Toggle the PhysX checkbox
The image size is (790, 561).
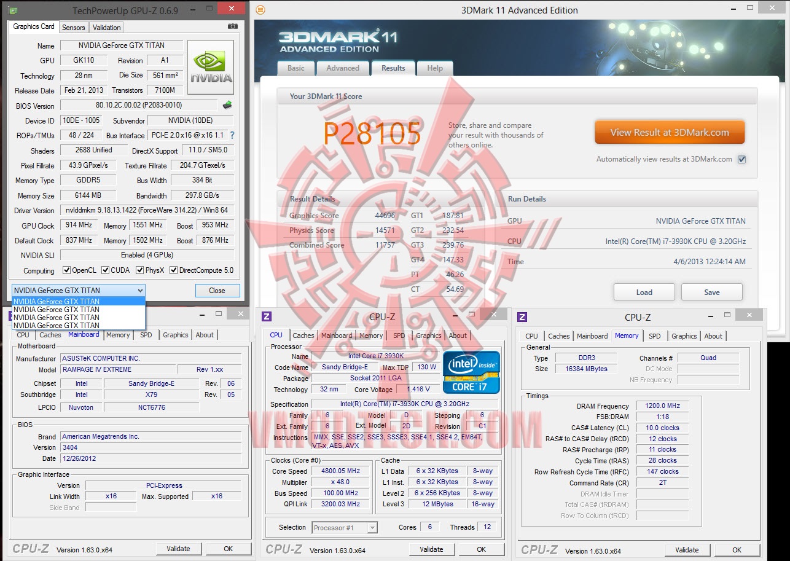140,270
